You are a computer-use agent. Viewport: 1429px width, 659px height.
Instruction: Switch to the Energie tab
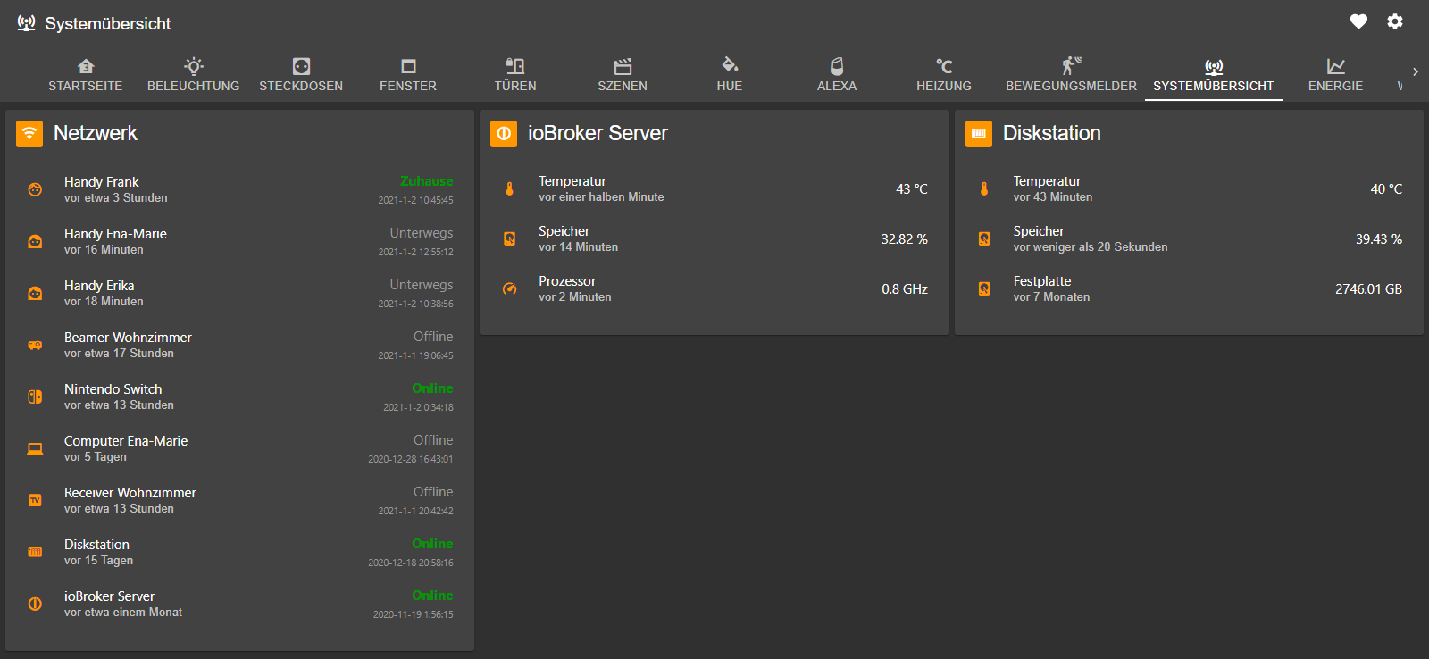(1335, 75)
